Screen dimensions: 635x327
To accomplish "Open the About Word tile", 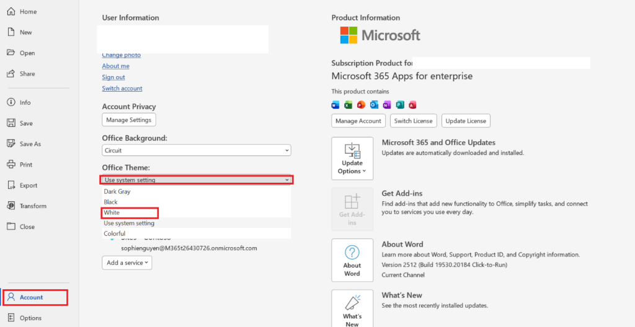I will [352, 260].
